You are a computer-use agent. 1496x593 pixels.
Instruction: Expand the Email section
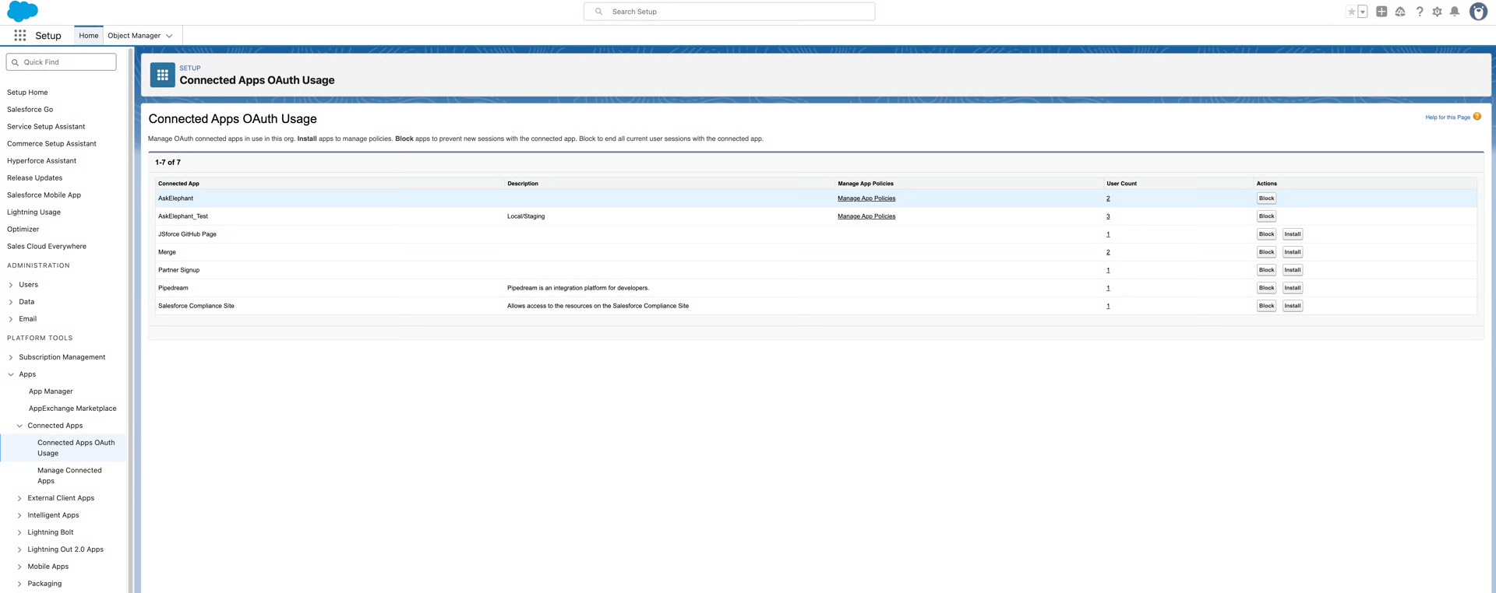[x=11, y=319]
